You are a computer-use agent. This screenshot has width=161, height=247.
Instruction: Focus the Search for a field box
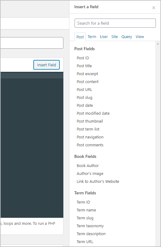pyautogui.click(x=115, y=23)
